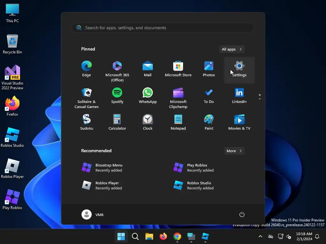Select Visual Studio 2022 Preview shortcut
This screenshot has width=326, height=244.
(x=12, y=77)
